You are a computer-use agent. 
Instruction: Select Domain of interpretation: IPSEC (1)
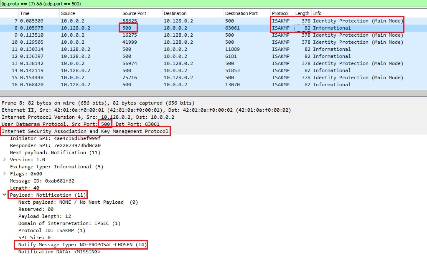pyautogui.click(x=69, y=223)
